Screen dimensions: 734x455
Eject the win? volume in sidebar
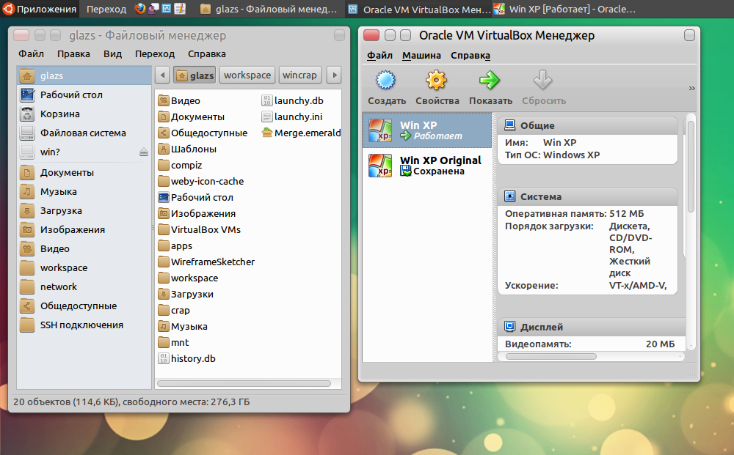coord(144,152)
